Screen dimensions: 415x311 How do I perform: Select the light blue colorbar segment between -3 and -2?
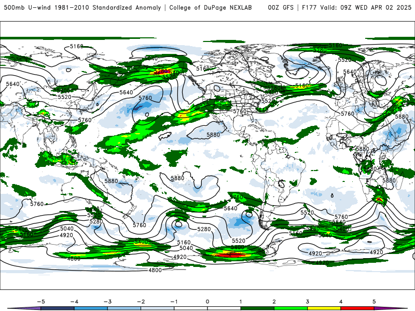(124, 308)
